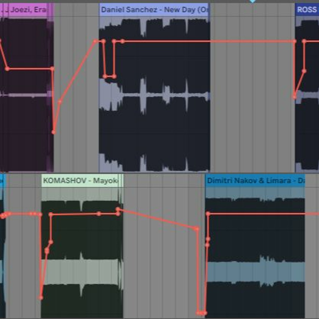Click the Dimitri Nakov & Limara waveform

[x=255, y=252]
